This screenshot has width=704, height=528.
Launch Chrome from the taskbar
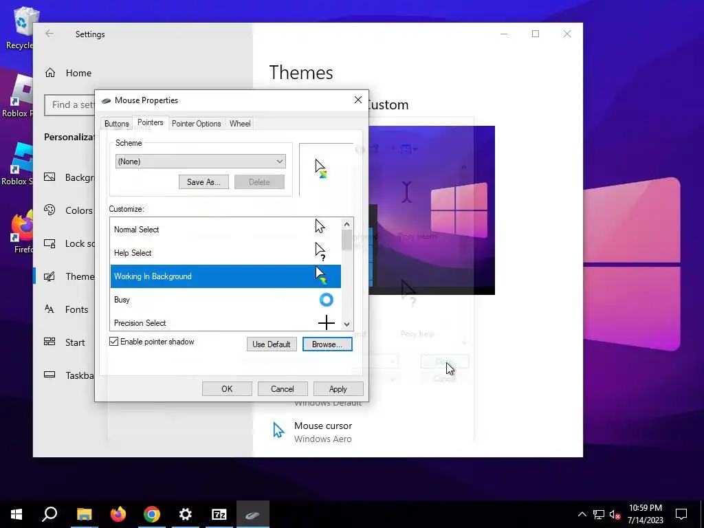coord(152,514)
